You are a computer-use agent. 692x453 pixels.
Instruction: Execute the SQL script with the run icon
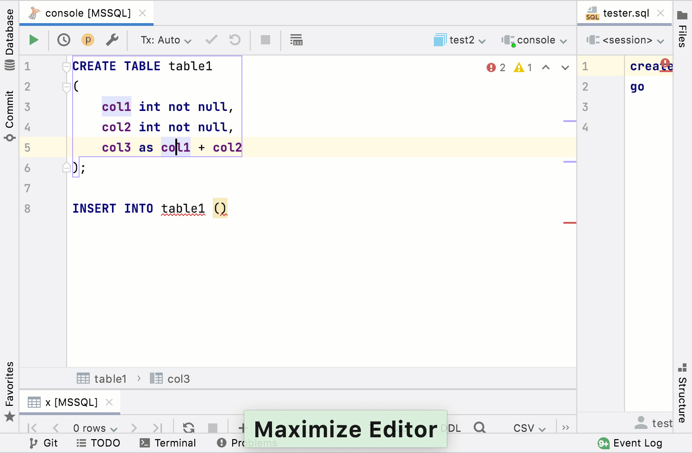click(33, 40)
